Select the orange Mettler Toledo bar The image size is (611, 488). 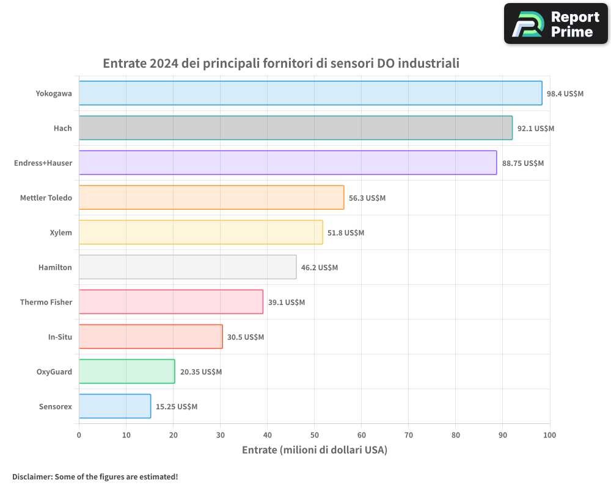211,198
